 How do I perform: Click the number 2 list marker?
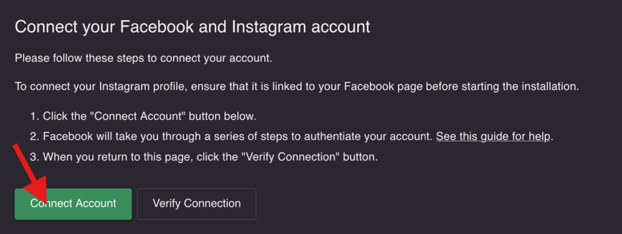point(35,136)
